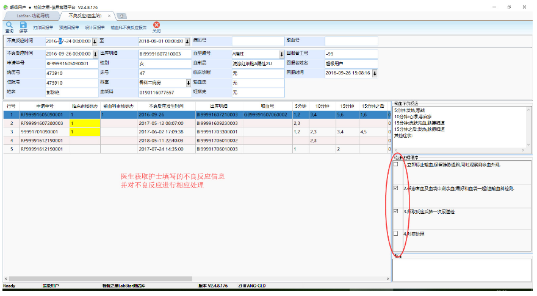Expand the 科室 department dropdown

point(187,82)
